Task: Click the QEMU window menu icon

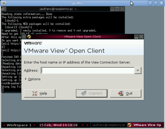Action: click(x=4, y=3)
